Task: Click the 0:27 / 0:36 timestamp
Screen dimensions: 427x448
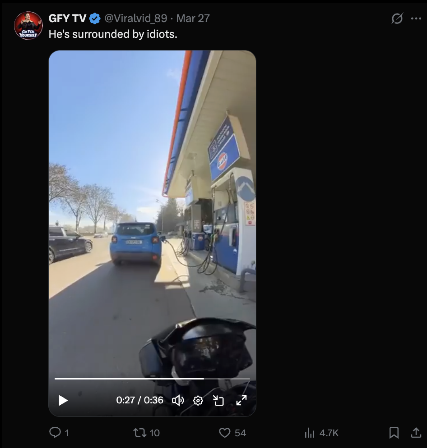Action: coord(139,400)
